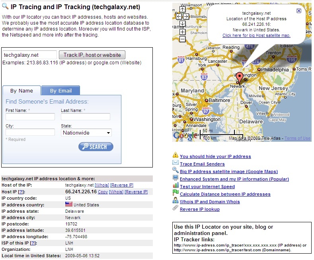Click the city value Newark in the table
Viewport: 314px width, 260px height.
(73, 218)
